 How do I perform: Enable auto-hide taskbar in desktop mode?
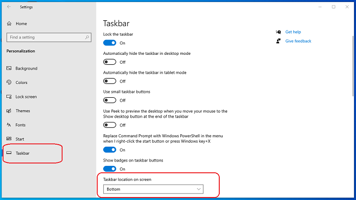(110, 62)
